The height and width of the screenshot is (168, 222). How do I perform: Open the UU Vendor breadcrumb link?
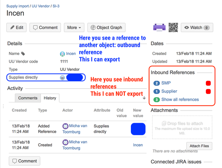click(40, 6)
